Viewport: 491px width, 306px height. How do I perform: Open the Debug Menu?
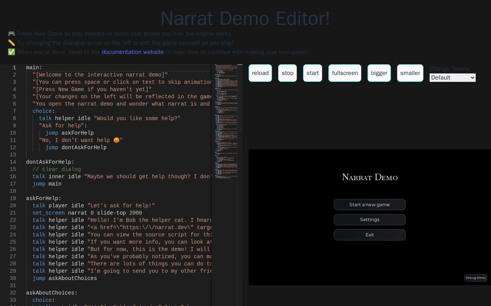coord(475,278)
